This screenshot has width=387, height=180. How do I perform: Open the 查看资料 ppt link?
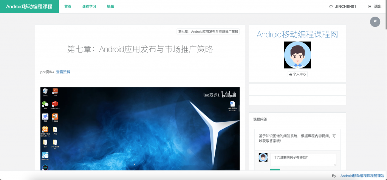click(x=63, y=72)
